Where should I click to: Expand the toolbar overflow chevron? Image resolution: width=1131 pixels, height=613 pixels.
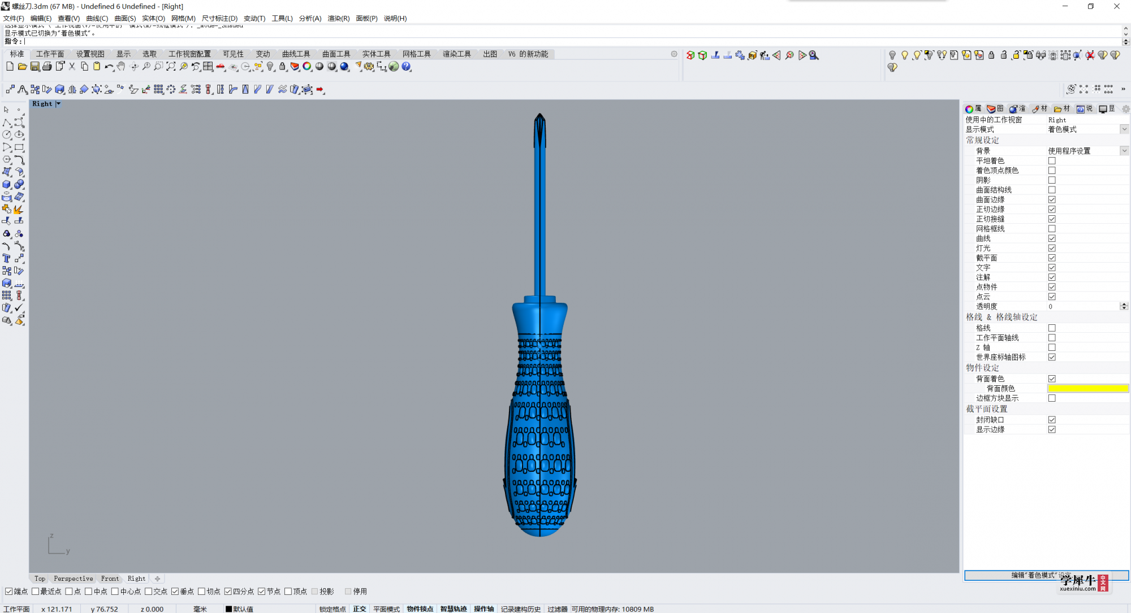point(1123,89)
